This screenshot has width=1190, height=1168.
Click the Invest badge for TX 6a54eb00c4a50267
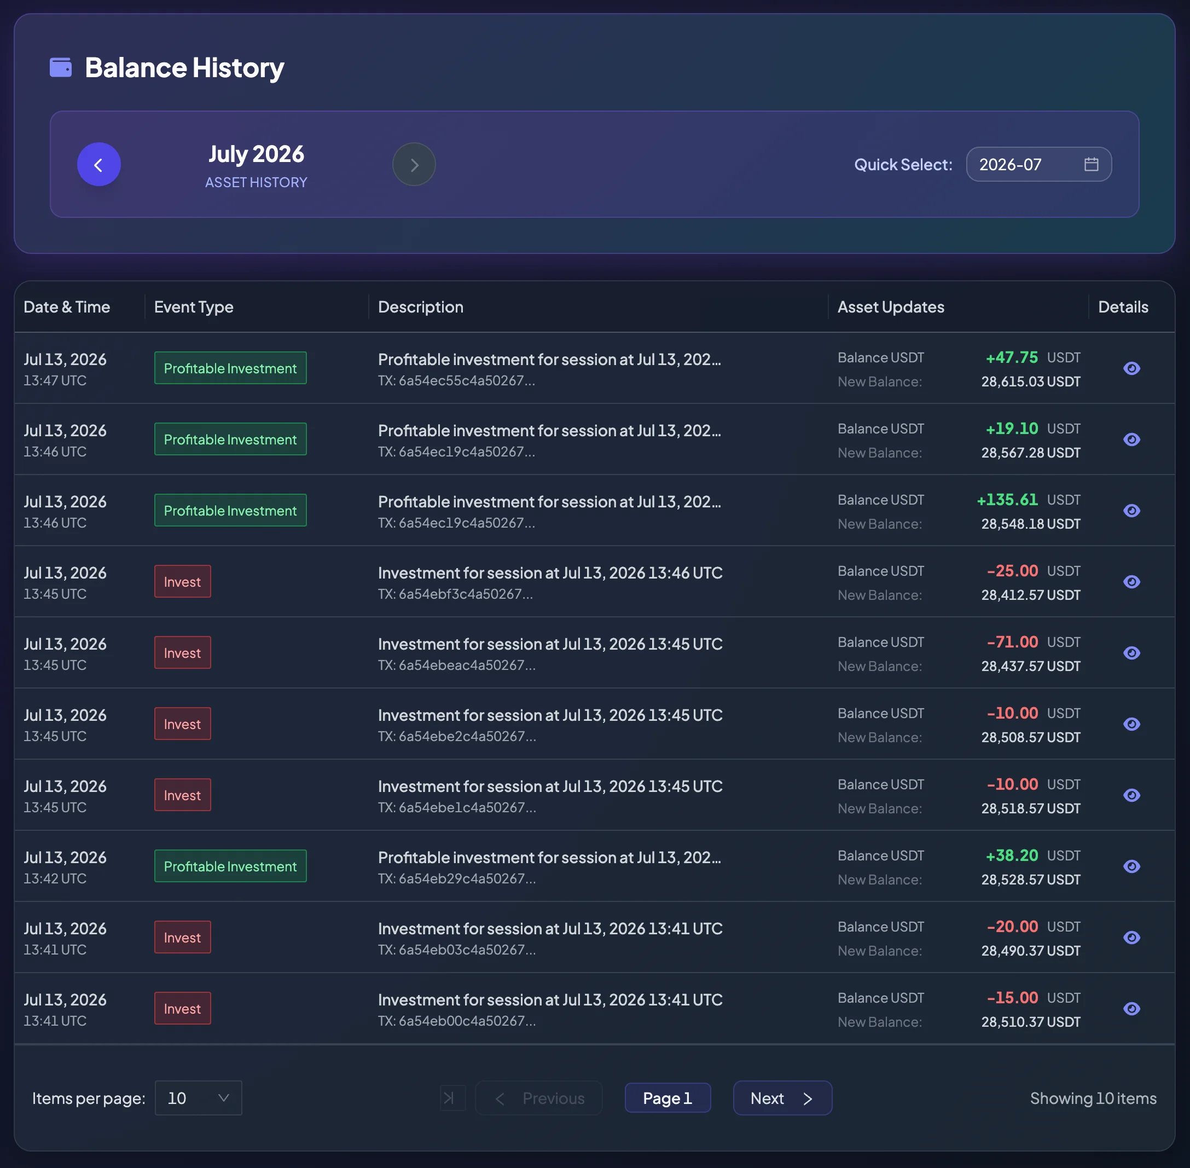pyautogui.click(x=183, y=1009)
